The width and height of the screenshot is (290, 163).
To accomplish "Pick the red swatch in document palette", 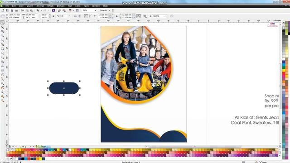I will point(29,159).
